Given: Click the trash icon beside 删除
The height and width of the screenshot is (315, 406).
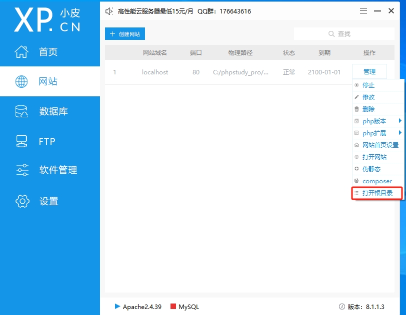Looking at the screenshot, I should click(356, 109).
